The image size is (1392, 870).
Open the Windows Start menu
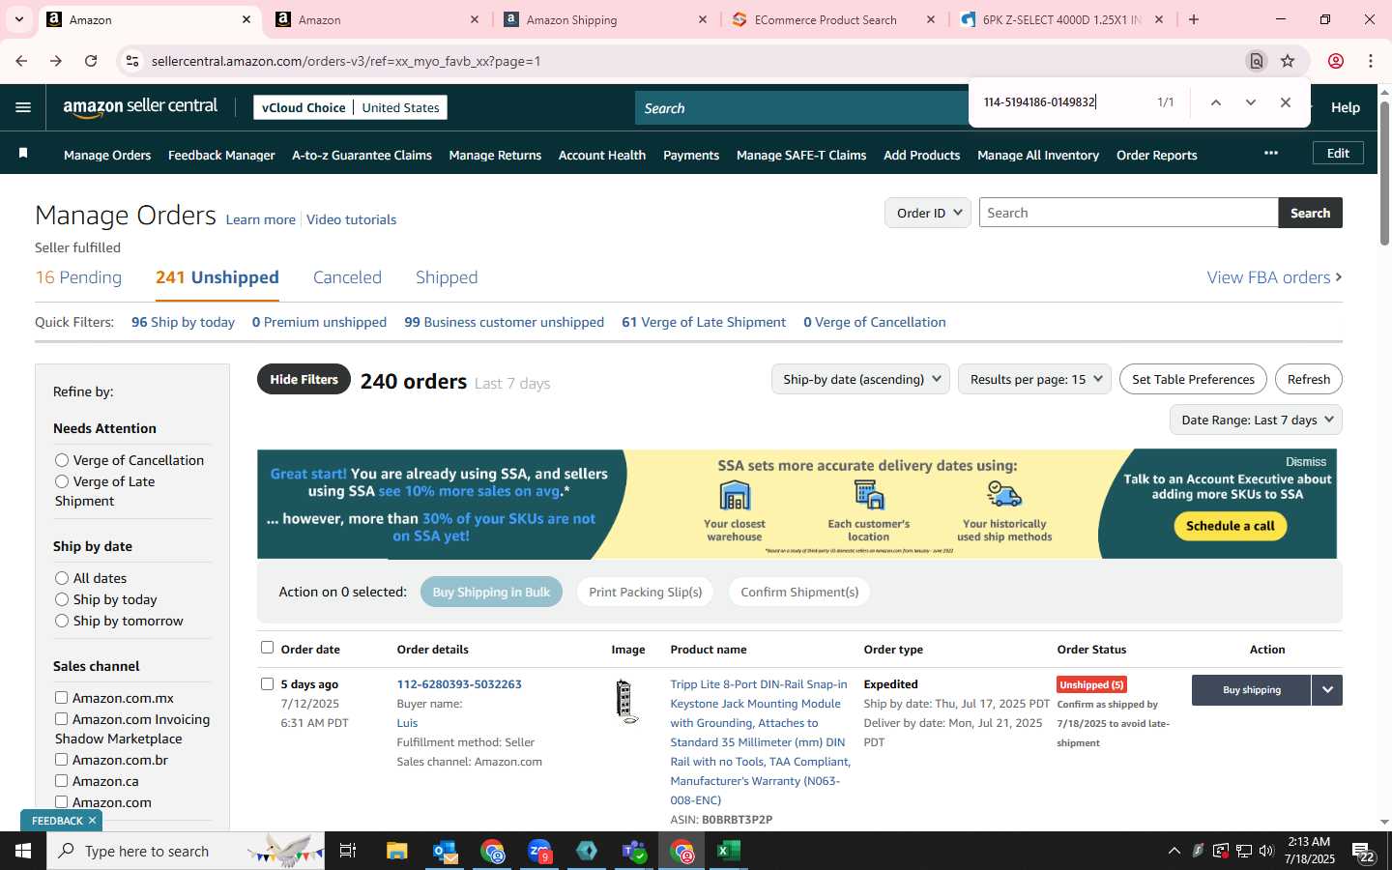pyautogui.click(x=23, y=851)
